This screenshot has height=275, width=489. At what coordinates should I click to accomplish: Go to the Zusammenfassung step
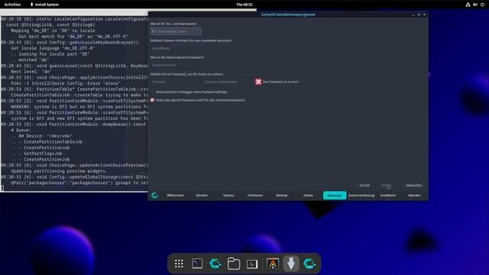click(x=361, y=196)
